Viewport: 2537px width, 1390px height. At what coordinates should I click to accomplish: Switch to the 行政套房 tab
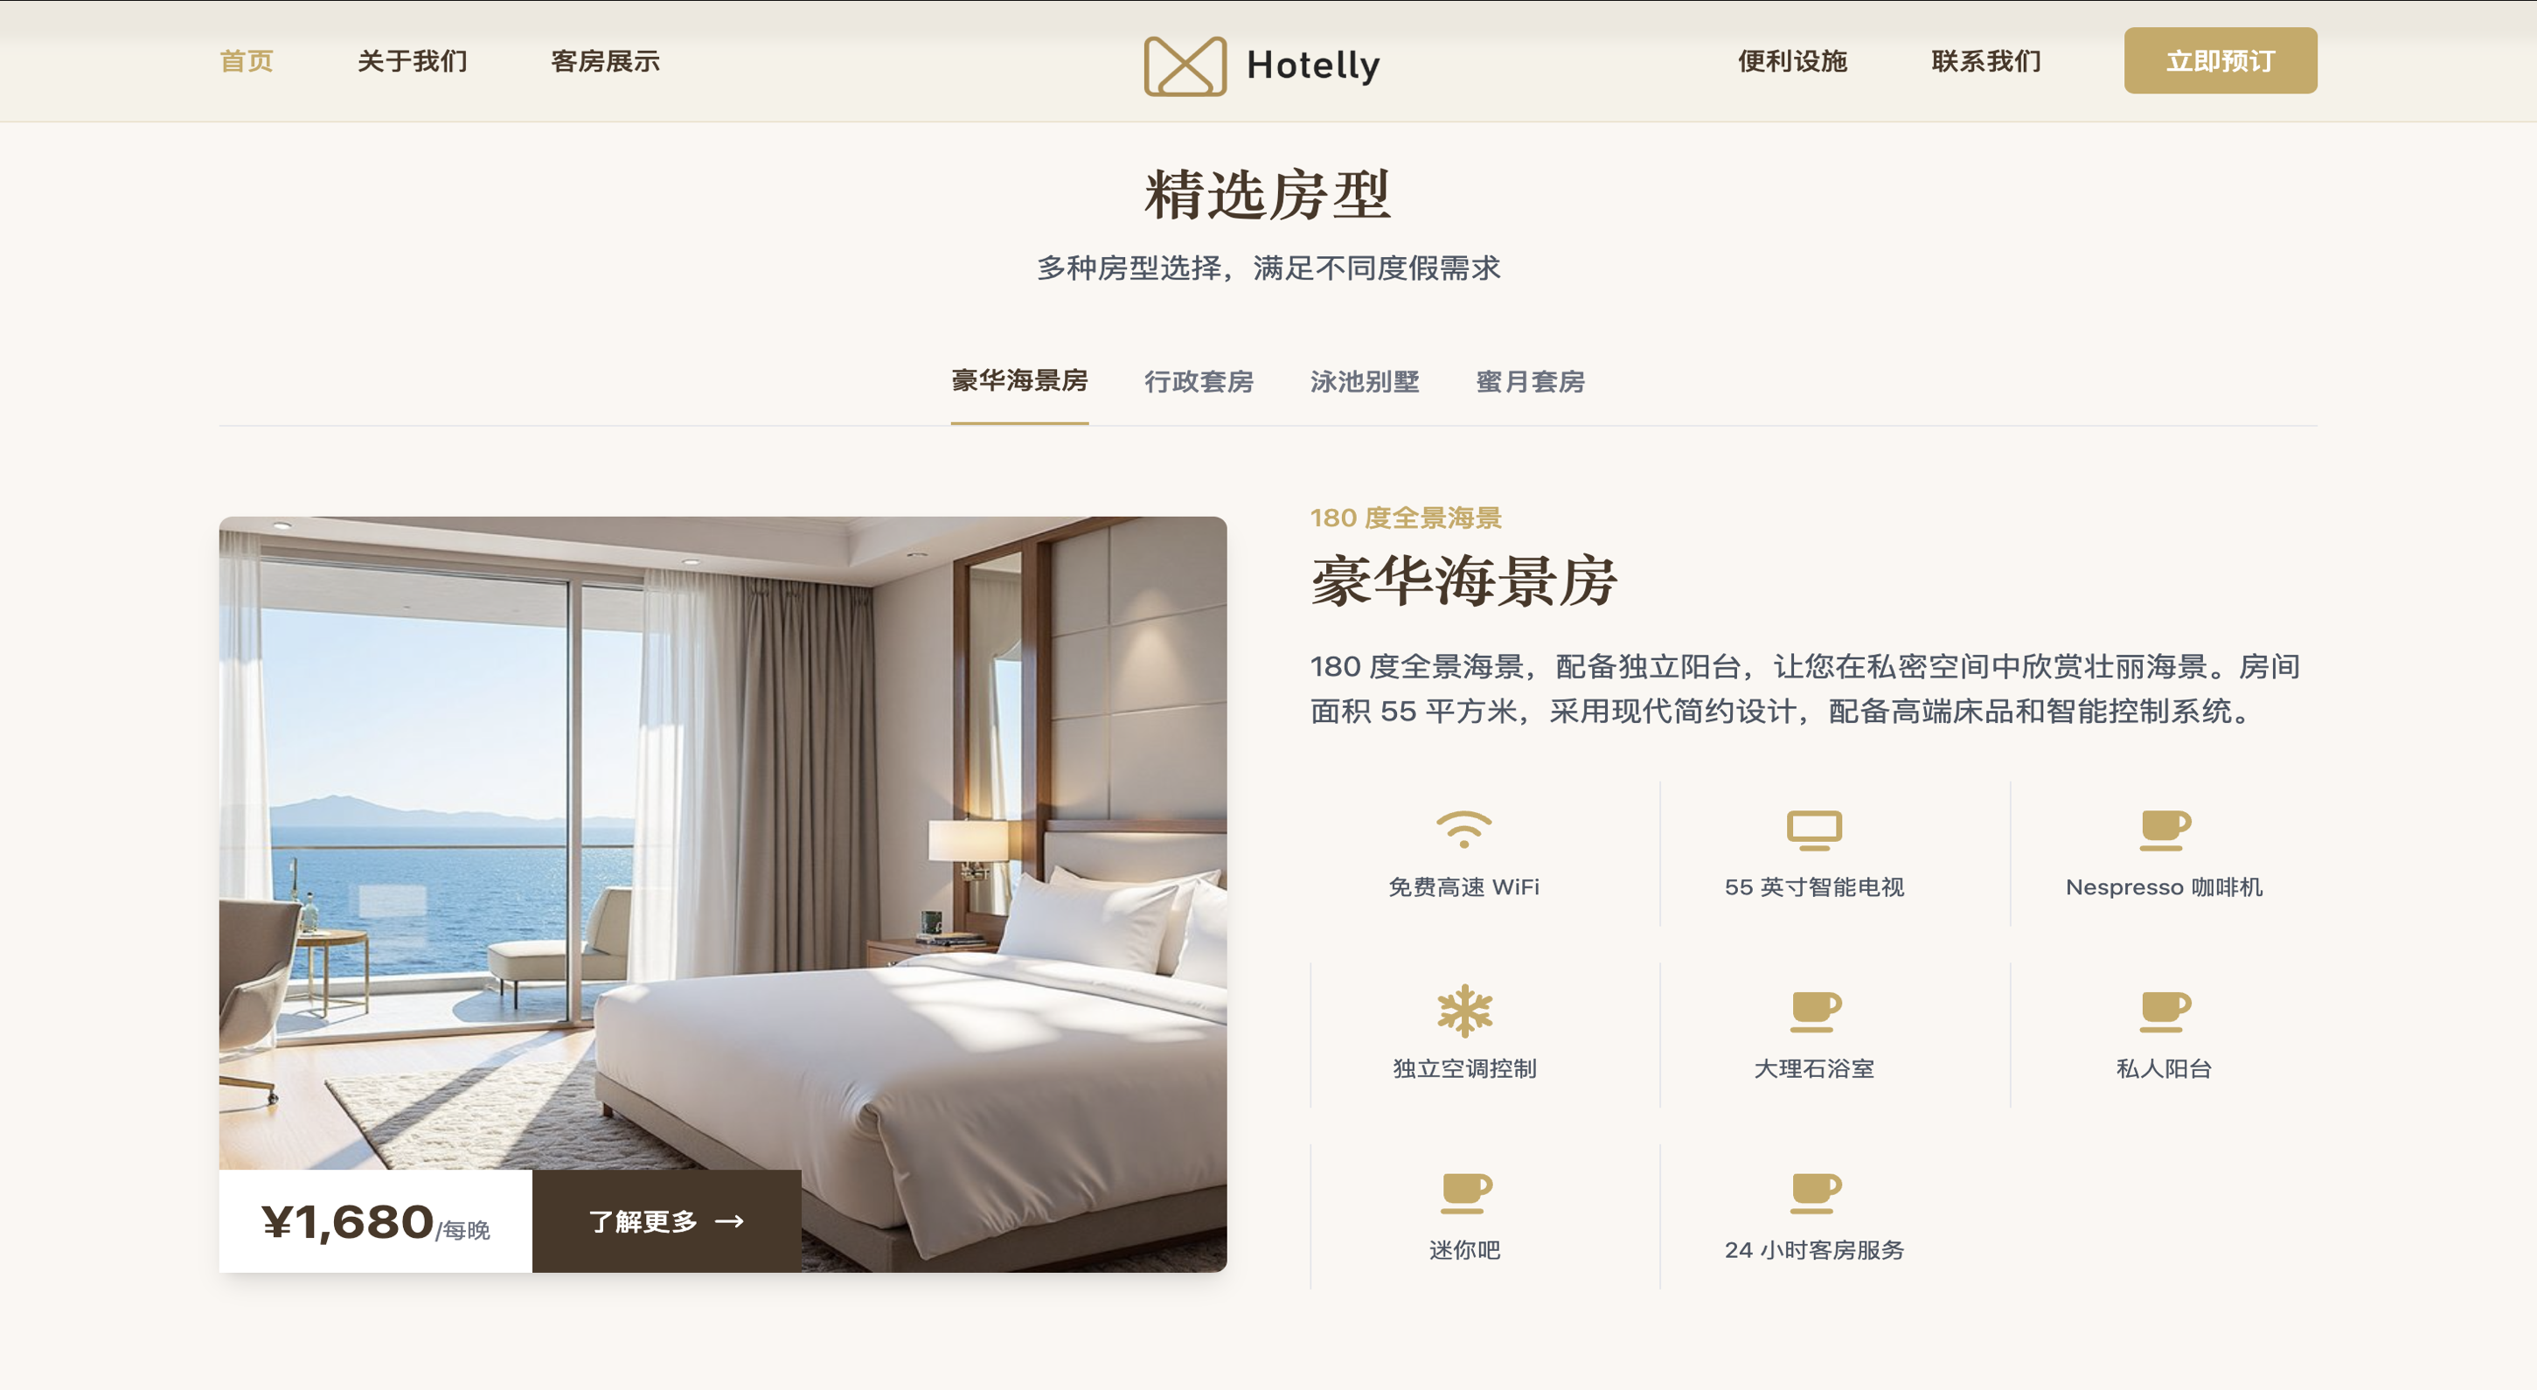[1198, 381]
